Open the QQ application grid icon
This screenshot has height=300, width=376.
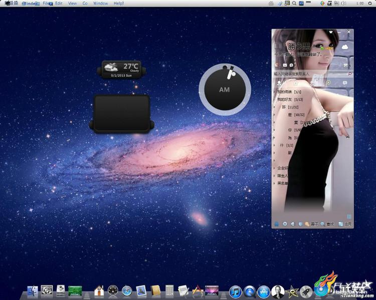click(349, 216)
